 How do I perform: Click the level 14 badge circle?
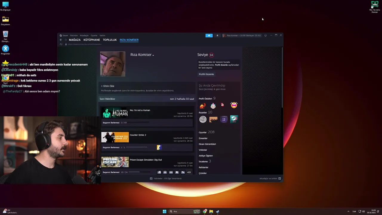tap(211, 55)
